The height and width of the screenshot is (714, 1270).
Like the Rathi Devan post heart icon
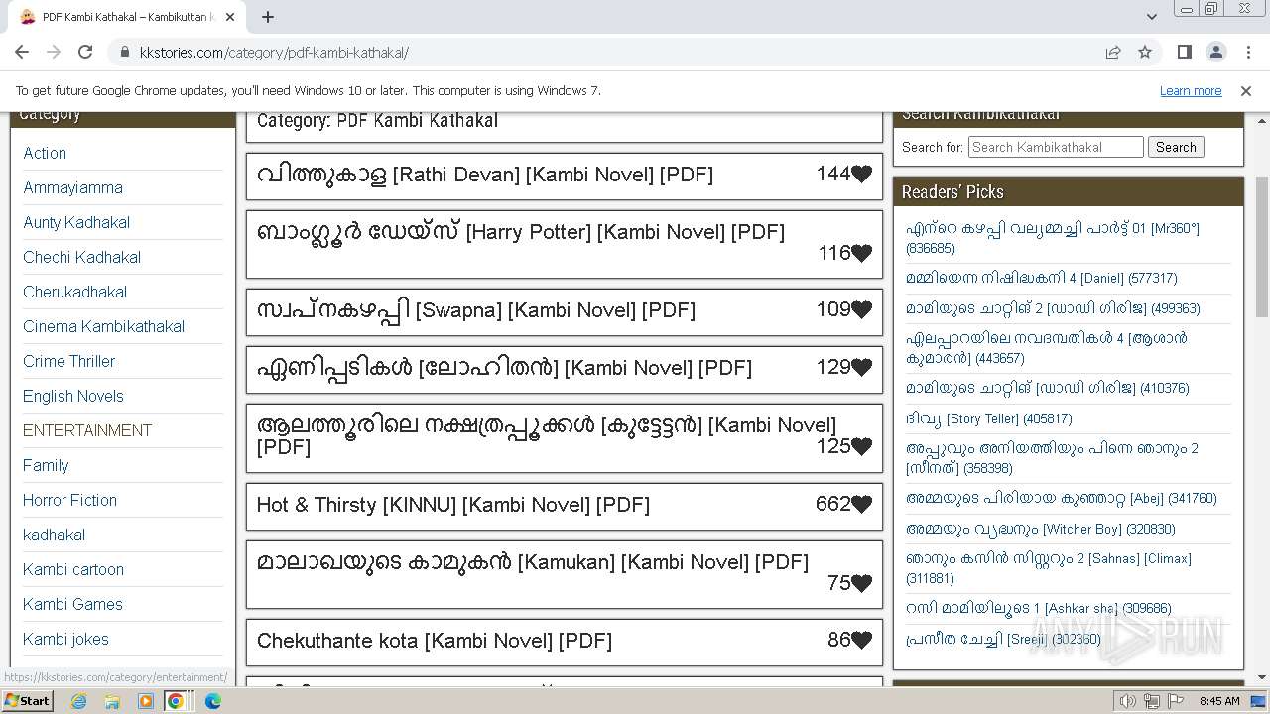pos(862,174)
